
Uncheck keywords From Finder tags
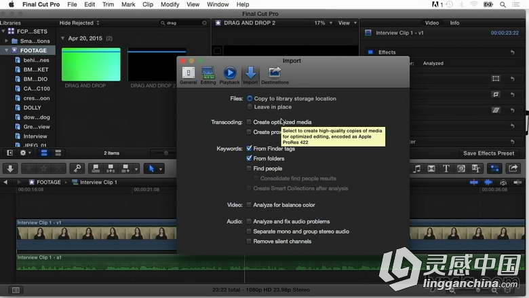coord(249,149)
